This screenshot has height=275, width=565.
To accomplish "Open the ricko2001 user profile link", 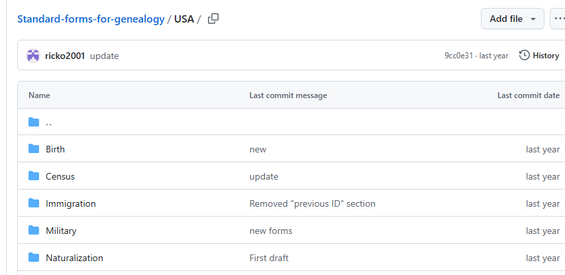I will point(65,56).
